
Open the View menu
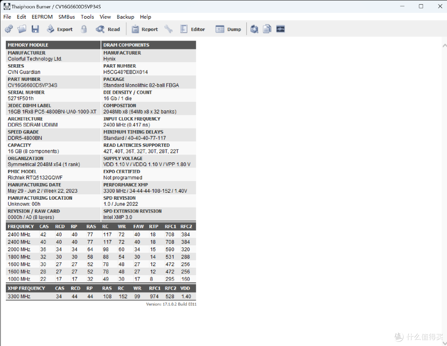tap(105, 17)
